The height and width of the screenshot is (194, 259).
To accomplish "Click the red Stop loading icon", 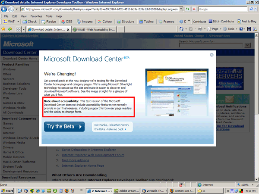I will [194, 9].
